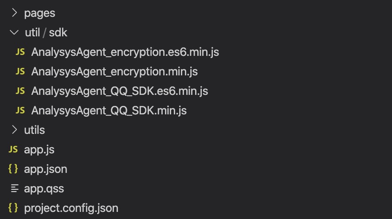Open the app.js file
This screenshot has width=392, height=219.
click(39, 150)
